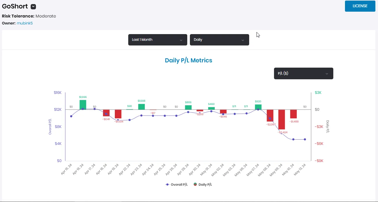
Task: Click the Daily P/L right axis title
Action: point(328,127)
